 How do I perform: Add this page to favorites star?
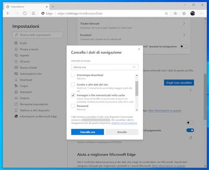tap(166, 14)
